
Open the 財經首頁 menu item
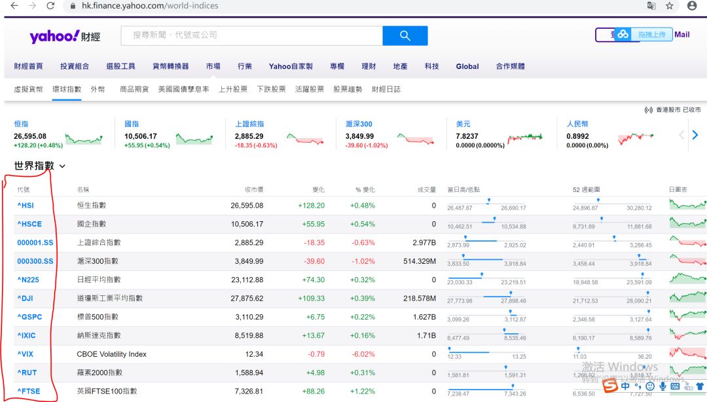pos(28,66)
